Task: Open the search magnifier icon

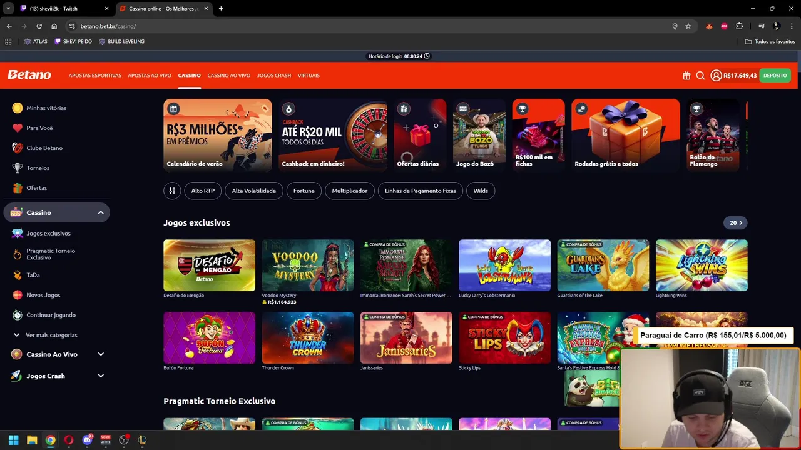Action: tap(700, 76)
